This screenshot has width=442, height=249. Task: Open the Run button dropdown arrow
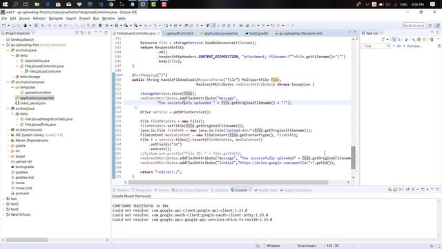[x=121, y=26]
